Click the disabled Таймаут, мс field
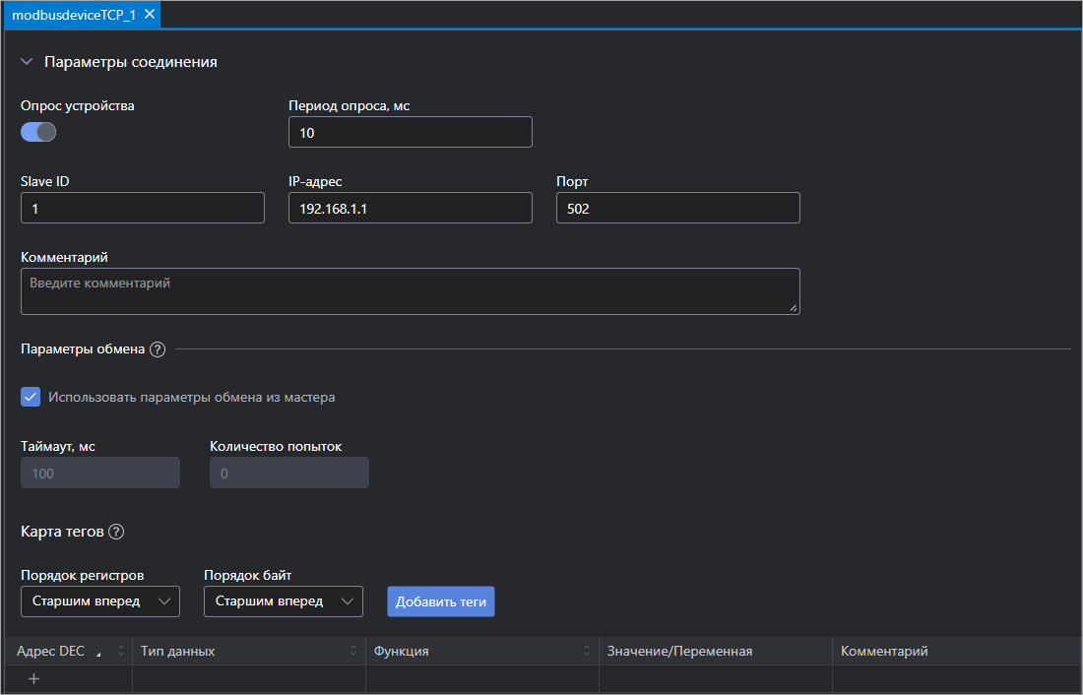The width and height of the screenshot is (1083, 695). (100, 474)
